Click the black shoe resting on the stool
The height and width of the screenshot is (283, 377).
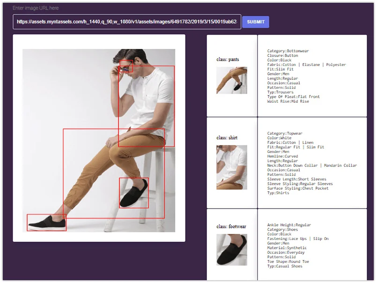click(134, 194)
